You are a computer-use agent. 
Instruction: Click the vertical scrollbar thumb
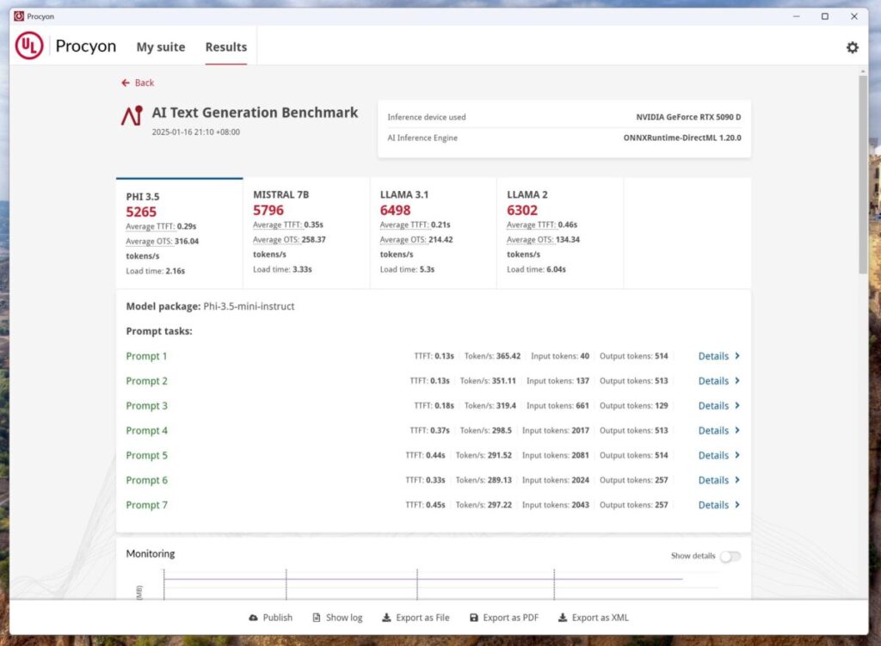point(862,174)
